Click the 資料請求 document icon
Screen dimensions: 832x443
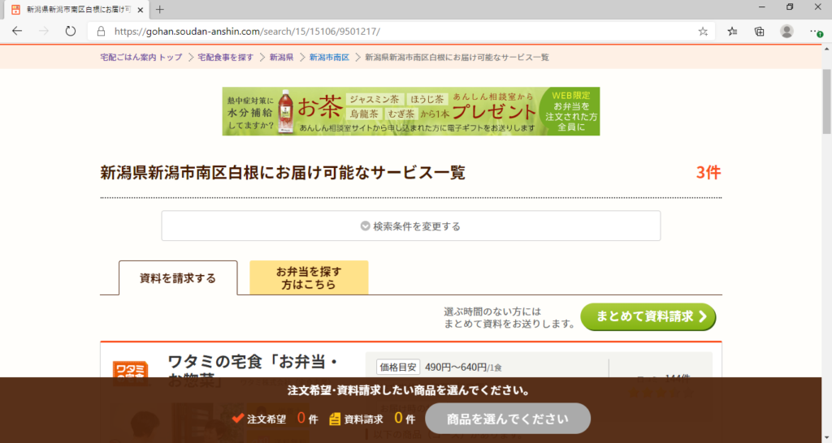335,419
